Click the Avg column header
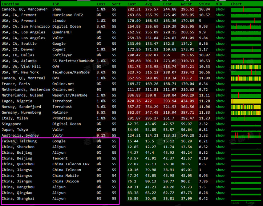Screen dimensions: 263x206 [149, 4]
